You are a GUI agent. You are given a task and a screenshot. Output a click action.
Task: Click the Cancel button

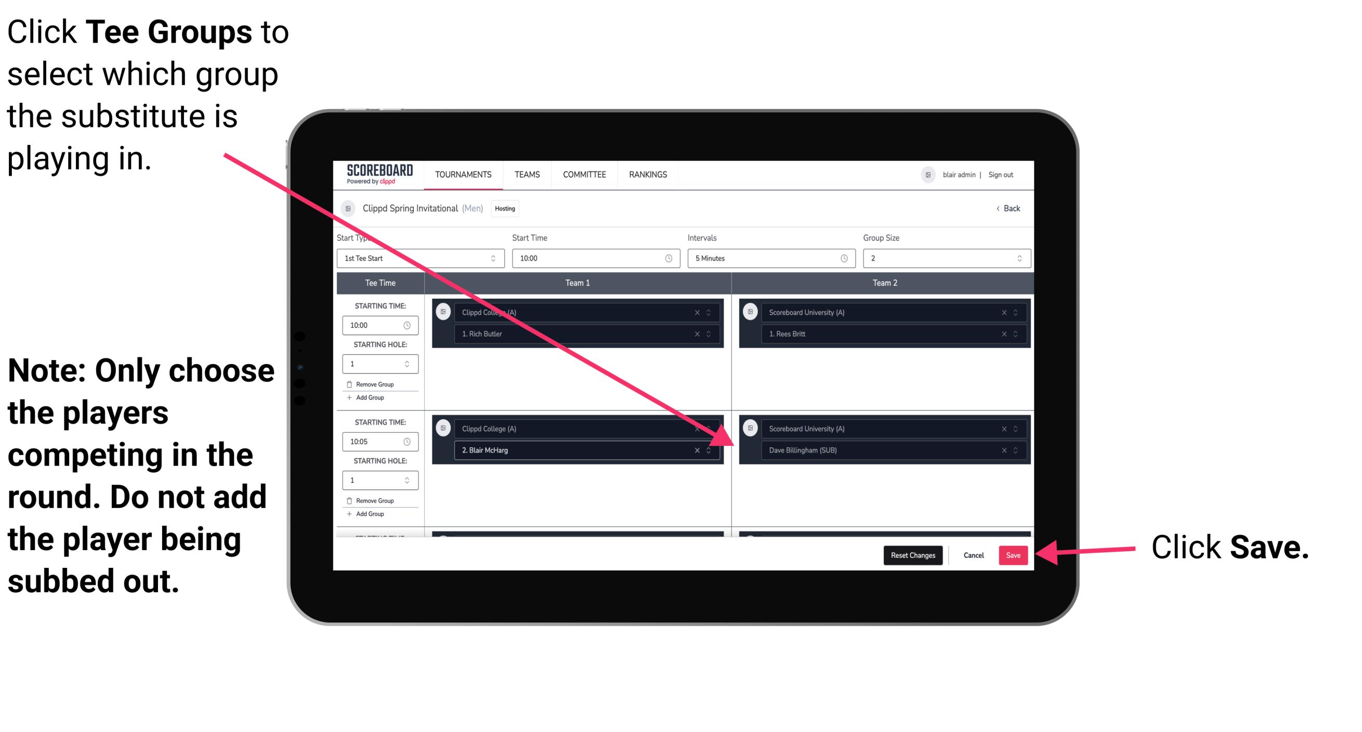coord(974,554)
